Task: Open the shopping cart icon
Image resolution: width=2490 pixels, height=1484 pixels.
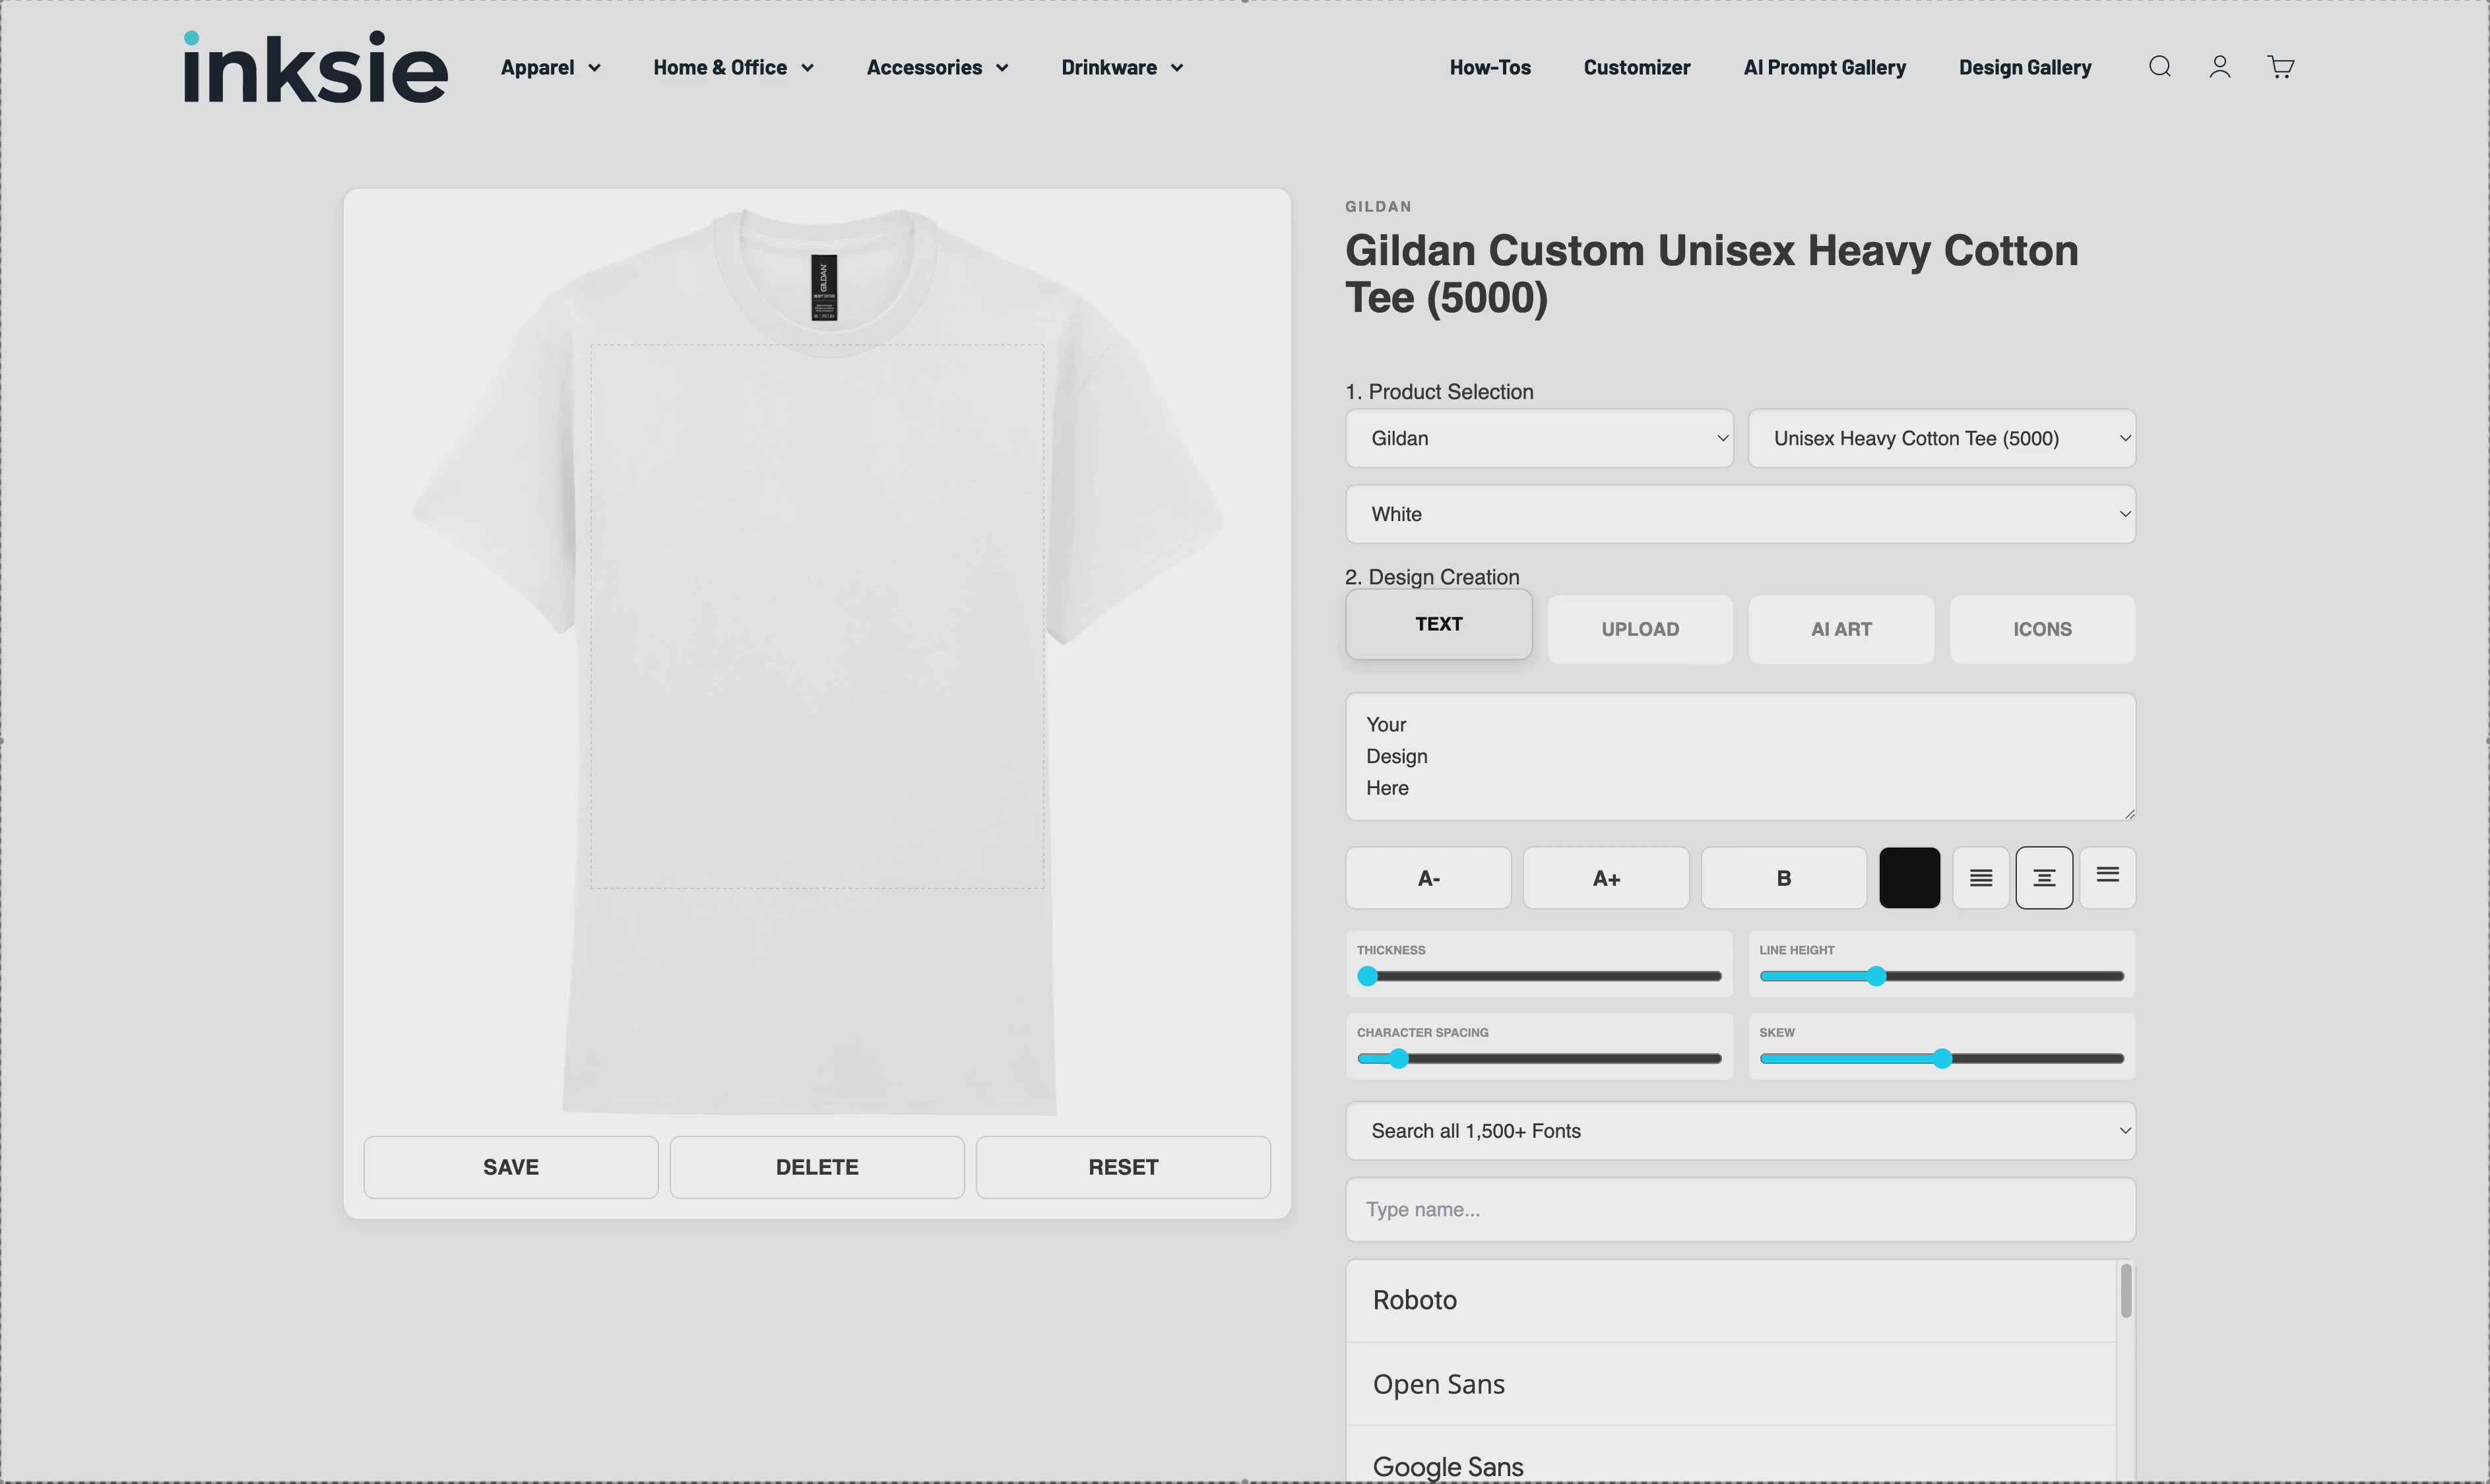Action: 2280,67
